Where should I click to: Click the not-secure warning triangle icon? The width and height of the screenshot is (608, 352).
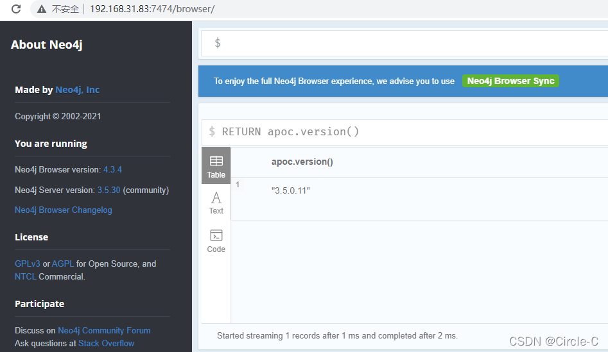pos(42,9)
